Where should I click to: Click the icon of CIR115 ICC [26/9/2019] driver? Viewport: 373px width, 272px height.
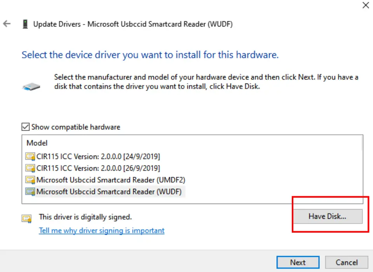pos(30,168)
